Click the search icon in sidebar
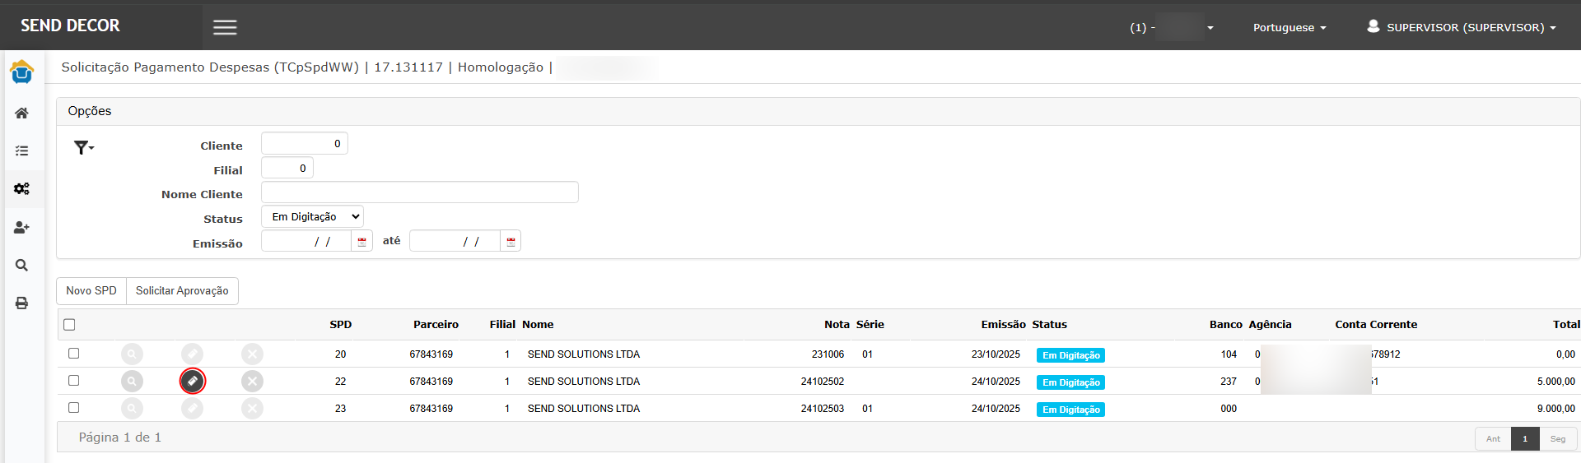1581x463 pixels. pyautogui.click(x=22, y=265)
